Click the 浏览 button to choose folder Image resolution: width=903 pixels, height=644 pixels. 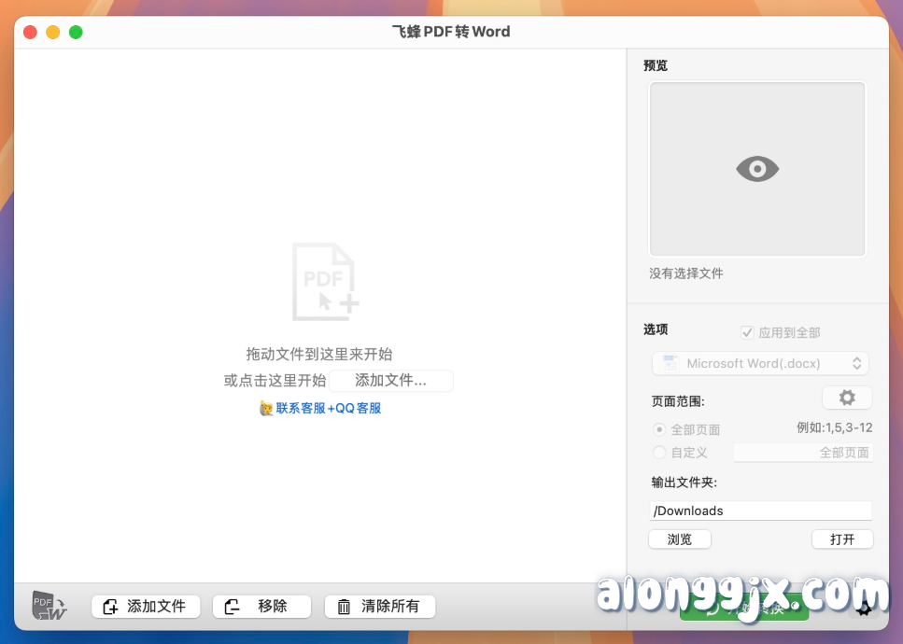coord(679,539)
